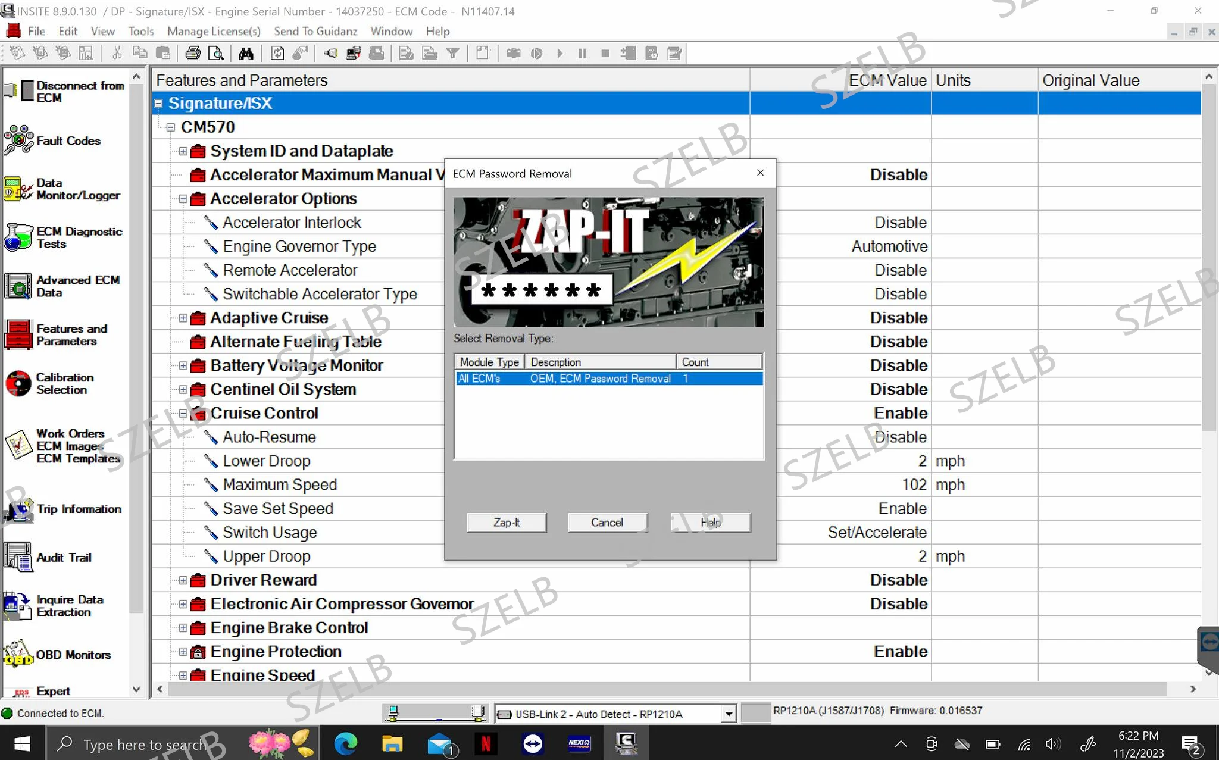The width and height of the screenshot is (1219, 760).
Task: Collapse the Cruise Control tree node
Action: tap(183, 413)
